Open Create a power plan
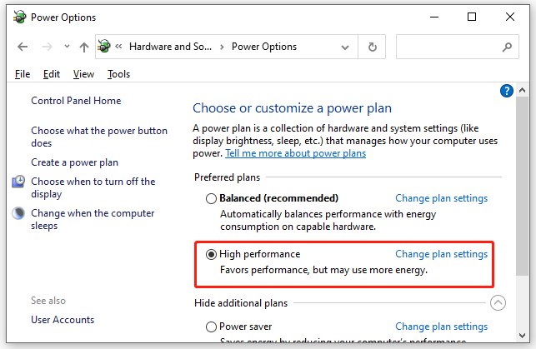 [74, 162]
